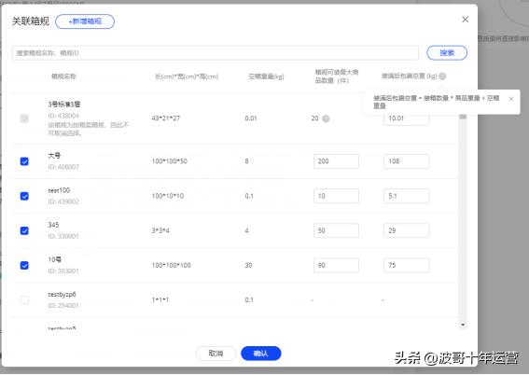
Task: Select the dimension text 100*100*50
Action: [x=170, y=161]
